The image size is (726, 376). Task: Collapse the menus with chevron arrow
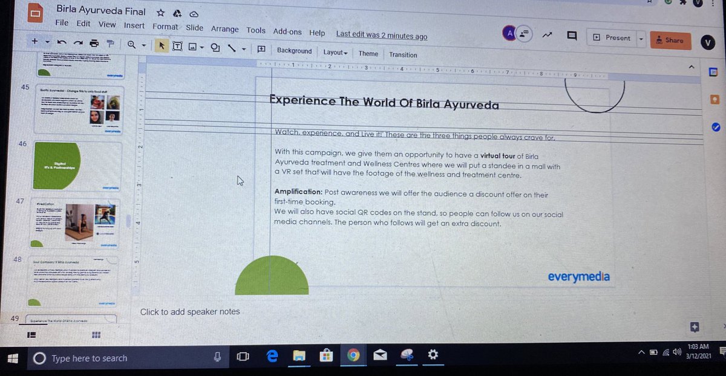(x=691, y=66)
